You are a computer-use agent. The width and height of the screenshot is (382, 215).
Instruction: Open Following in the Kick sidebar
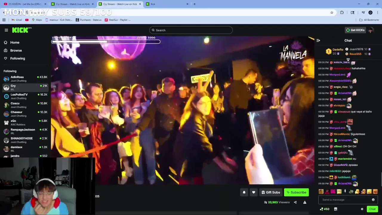click(x=15, y=59)
